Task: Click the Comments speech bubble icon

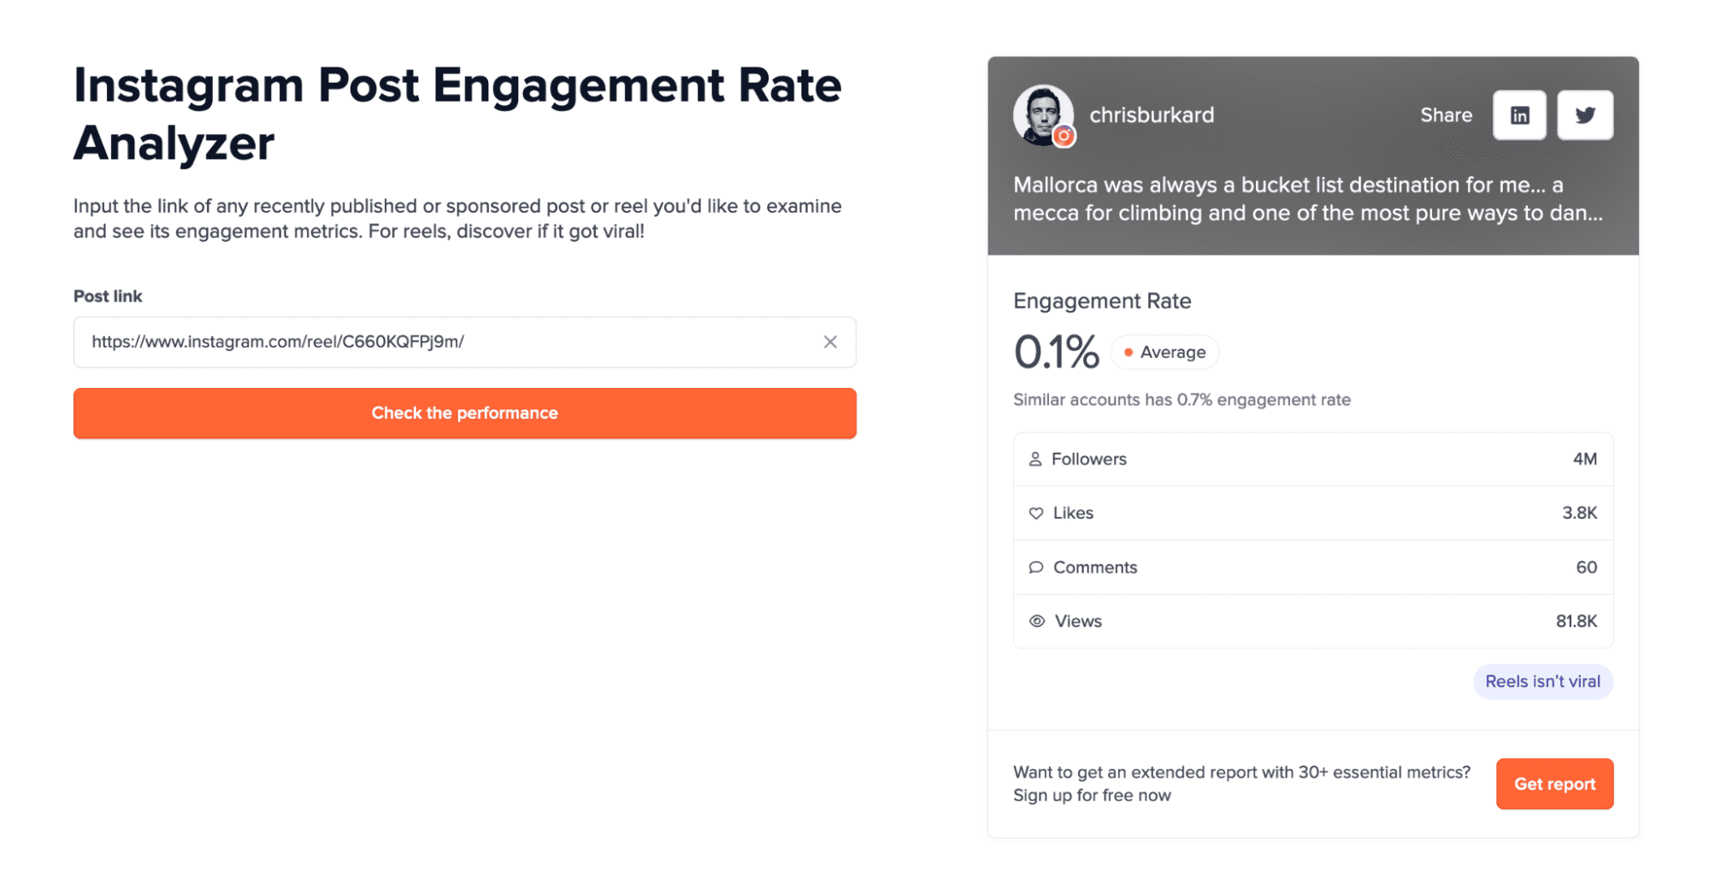Action: (x=1035, y=567)
